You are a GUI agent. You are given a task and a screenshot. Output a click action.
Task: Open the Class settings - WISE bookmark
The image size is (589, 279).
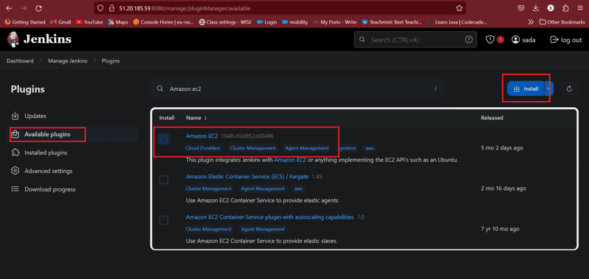225,22
